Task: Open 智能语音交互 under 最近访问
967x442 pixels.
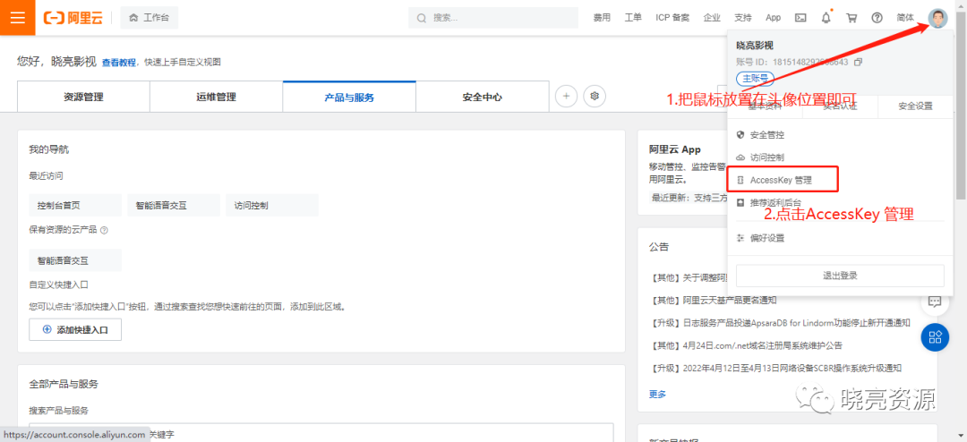Action: pos(174,205)
